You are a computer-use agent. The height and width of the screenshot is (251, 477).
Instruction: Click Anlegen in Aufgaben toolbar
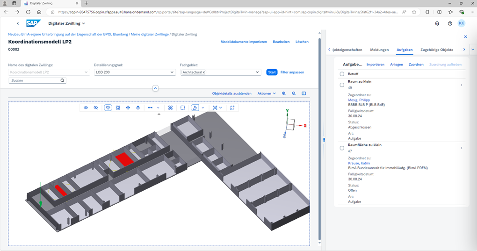(397, 65)
